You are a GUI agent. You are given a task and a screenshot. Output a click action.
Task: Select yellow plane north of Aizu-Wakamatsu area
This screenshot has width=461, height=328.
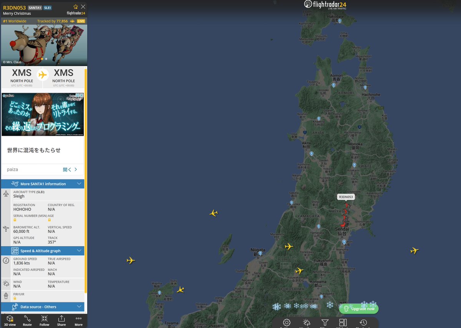[299, 271]
